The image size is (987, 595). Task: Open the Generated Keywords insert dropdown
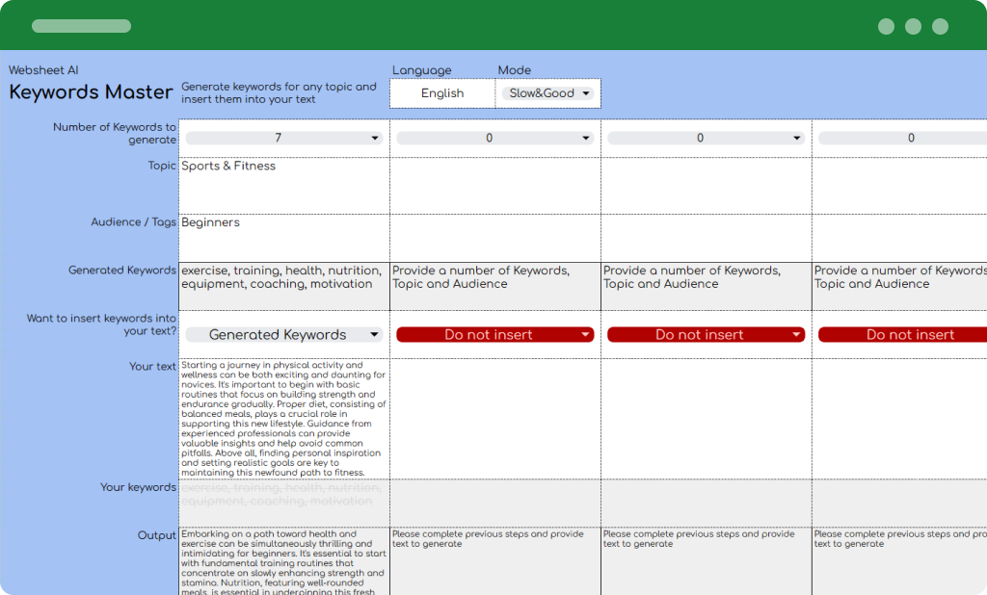(284, 335)
